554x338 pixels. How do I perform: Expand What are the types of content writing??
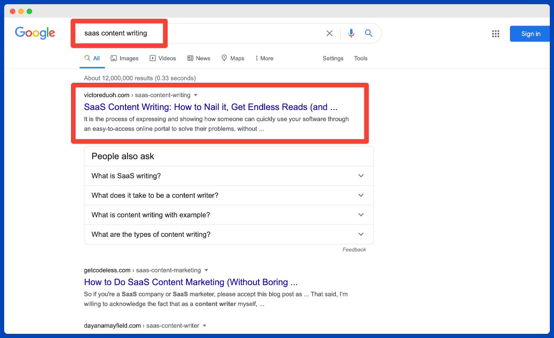click(229, 234)
